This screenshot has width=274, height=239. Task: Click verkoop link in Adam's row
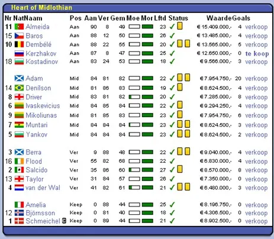(x=256, y=79)
